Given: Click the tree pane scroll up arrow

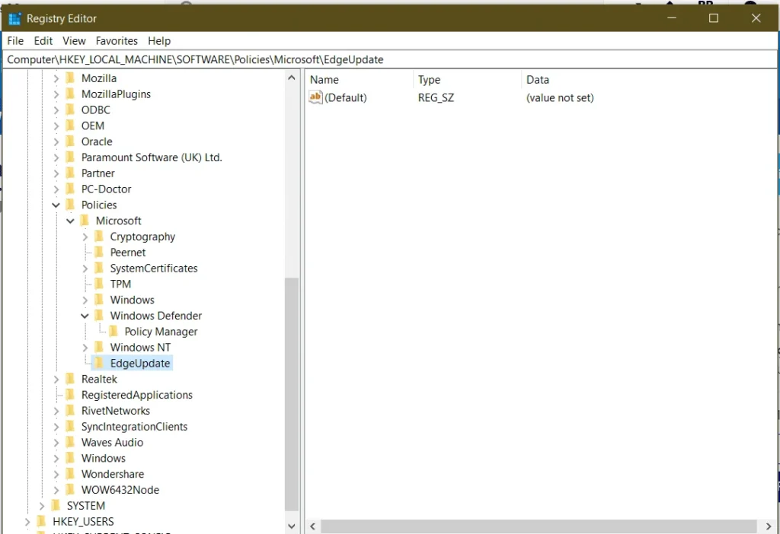Looking at the screenshot, I should tap(292, 78).
